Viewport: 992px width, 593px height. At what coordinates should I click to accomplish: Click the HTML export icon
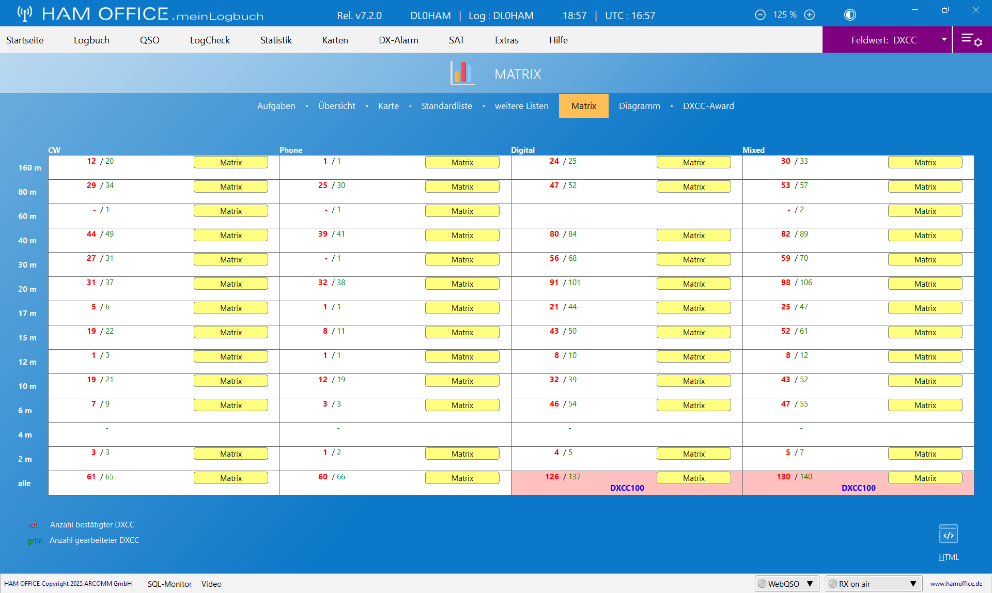948,534
